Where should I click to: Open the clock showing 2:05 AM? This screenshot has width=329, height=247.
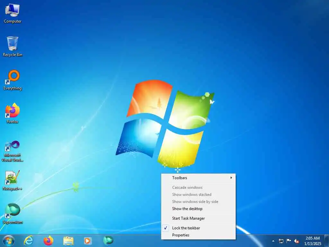tap(313, 241)
